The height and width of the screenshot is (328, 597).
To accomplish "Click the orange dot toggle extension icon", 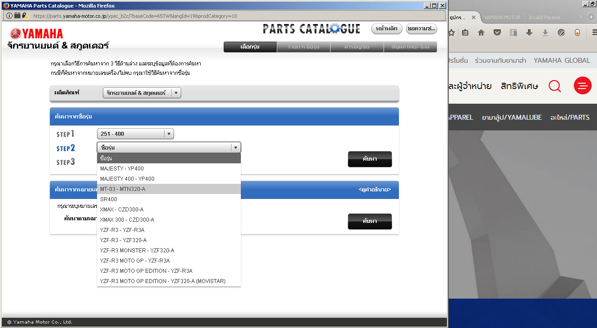I will (577, 32).
